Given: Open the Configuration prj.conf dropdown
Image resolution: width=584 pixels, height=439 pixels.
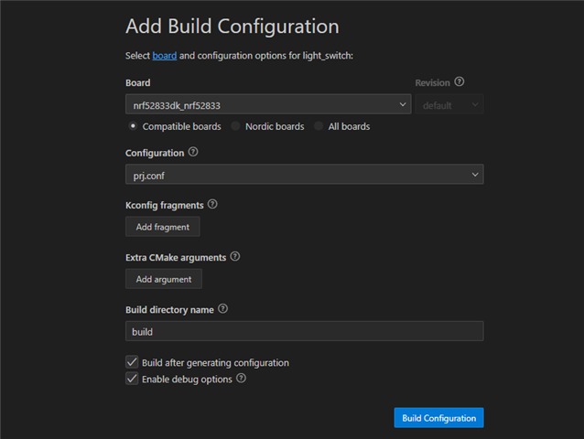Looking at the screenshot, I should (x=304, y=174).
